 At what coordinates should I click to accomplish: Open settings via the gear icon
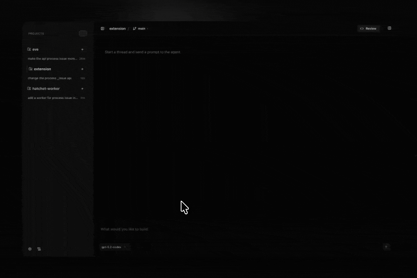coord(30,249)
